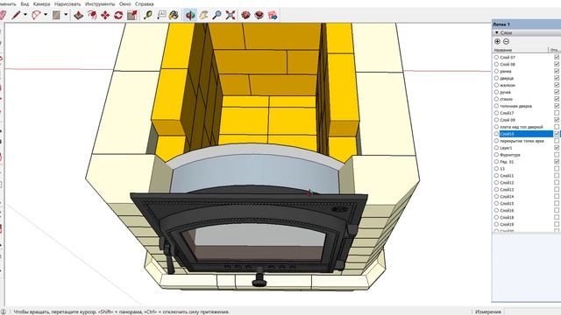Select the Paint Bucket tool

[174, 15]
